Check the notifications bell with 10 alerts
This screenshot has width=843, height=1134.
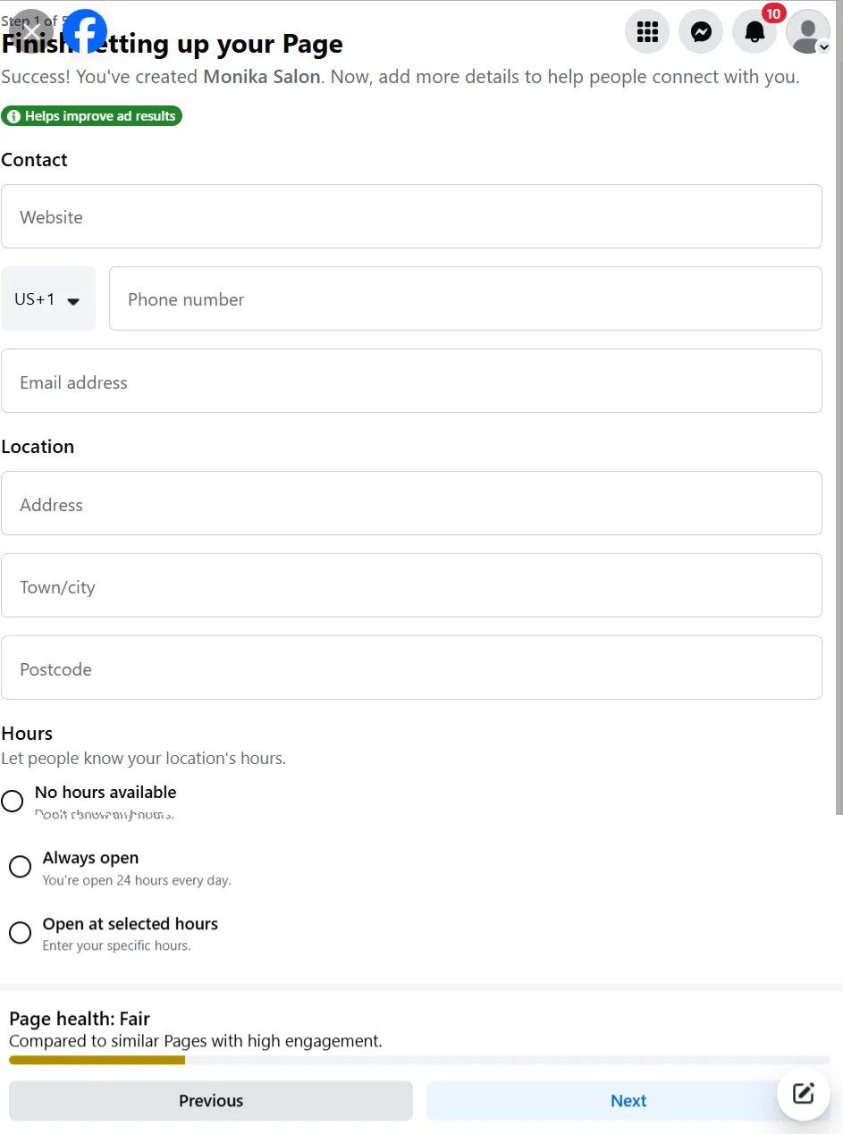click(754, 31)
